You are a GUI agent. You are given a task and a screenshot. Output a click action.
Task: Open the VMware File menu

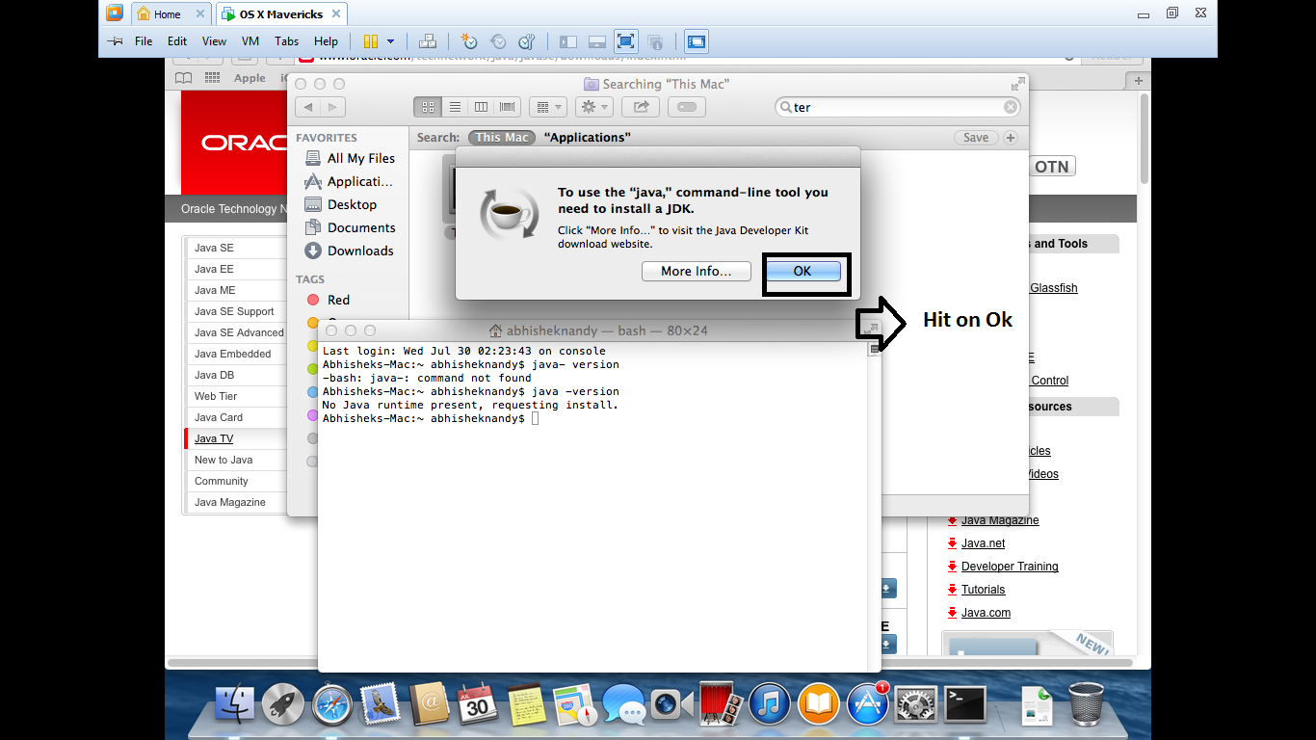point(144,41)
